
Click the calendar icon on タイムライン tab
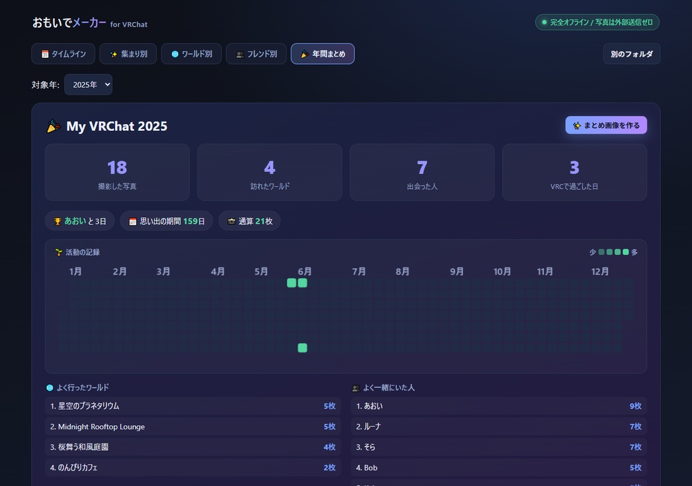click(45, 54)
